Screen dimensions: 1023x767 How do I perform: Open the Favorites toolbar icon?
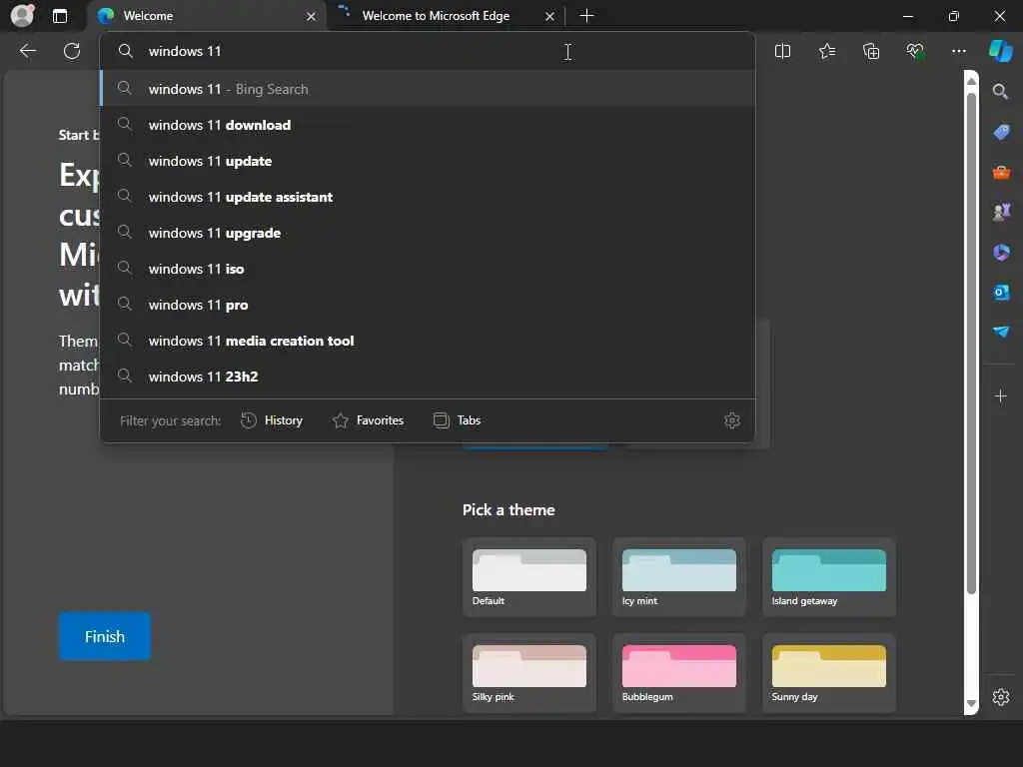(826, 51)
